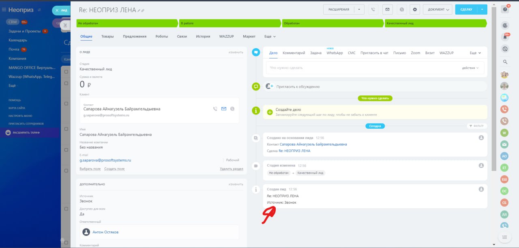Open the teal envelope avatar in sidebar
Viewport: 519px width, 248px height.
tap(505, 144)
